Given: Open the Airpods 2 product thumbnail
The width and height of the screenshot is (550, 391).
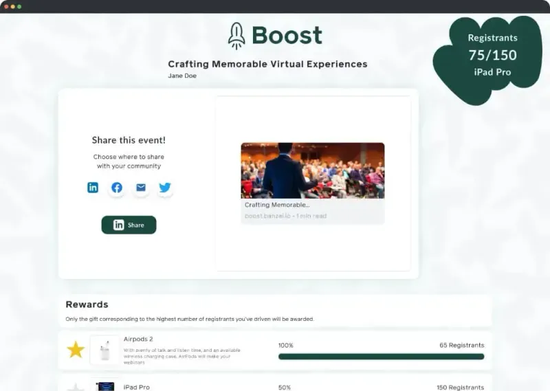Looking at the screenshot, I should pyautogui.click(x=104, y=350).
